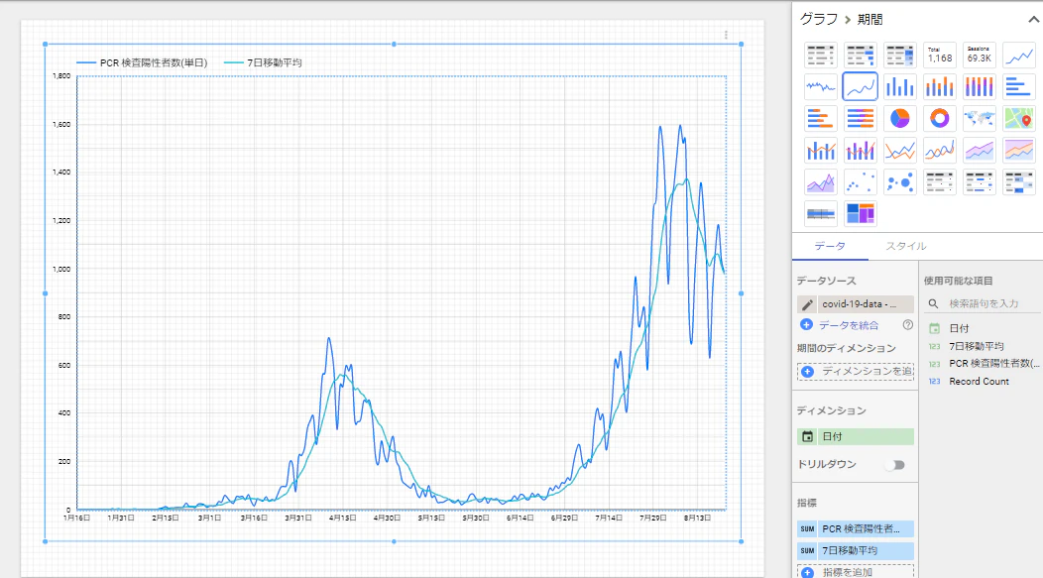Click the edit pencil for data source

807,304
